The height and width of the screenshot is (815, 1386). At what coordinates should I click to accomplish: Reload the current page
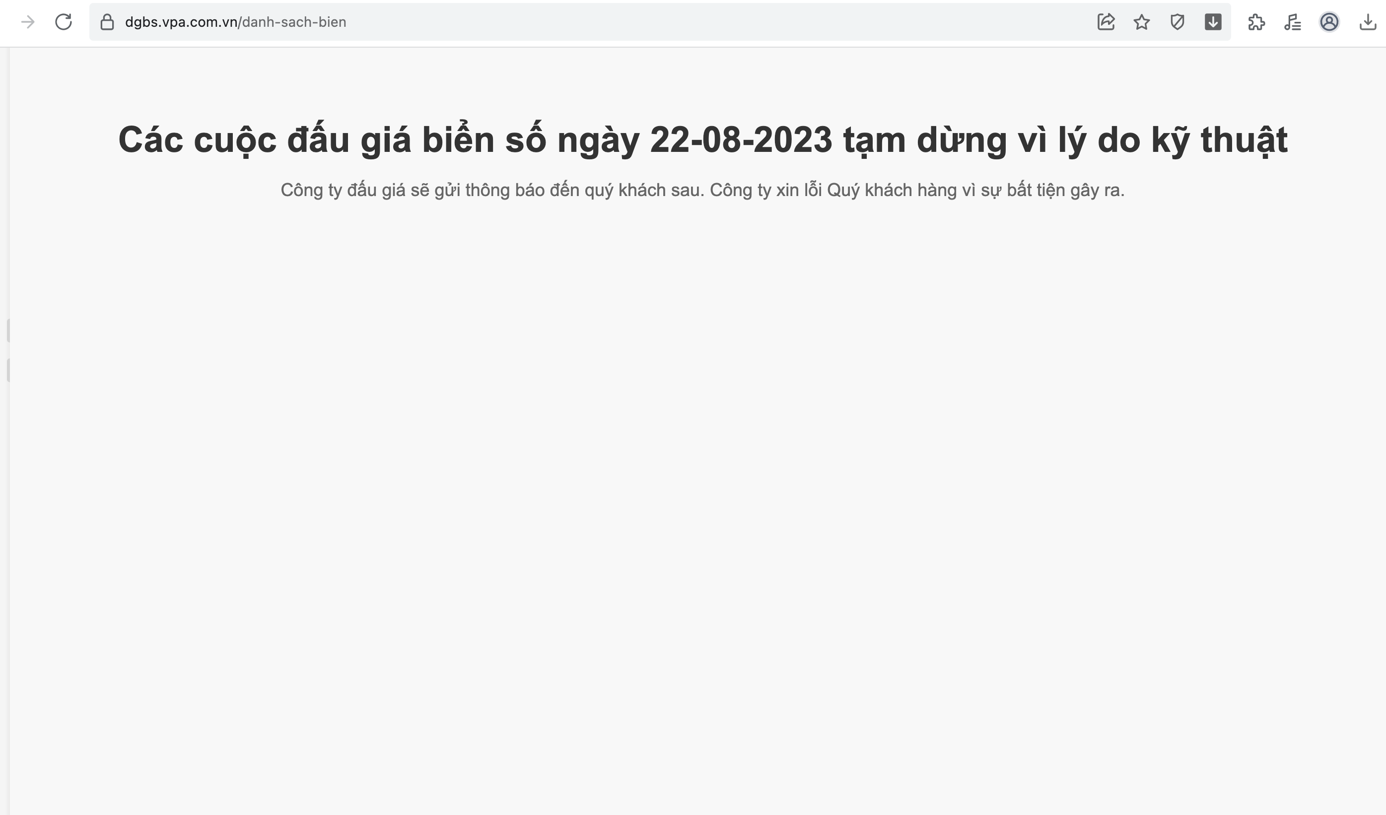[x=64, y=22]
